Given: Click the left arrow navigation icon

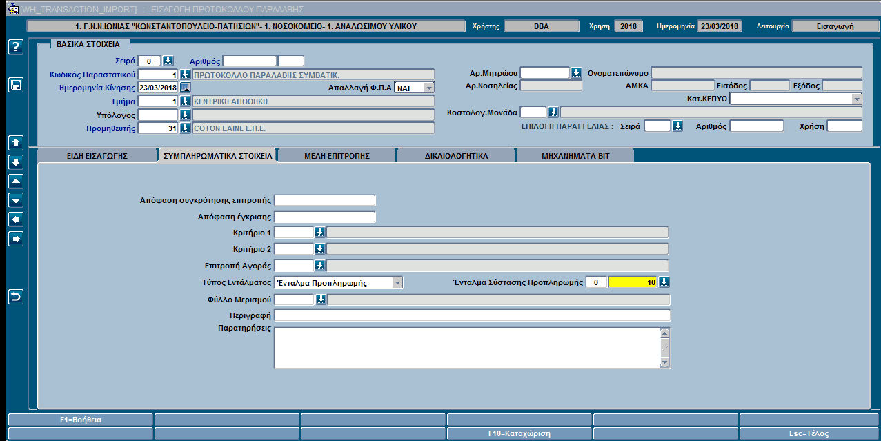Looking at the screenshot, I should coord(16,219).
